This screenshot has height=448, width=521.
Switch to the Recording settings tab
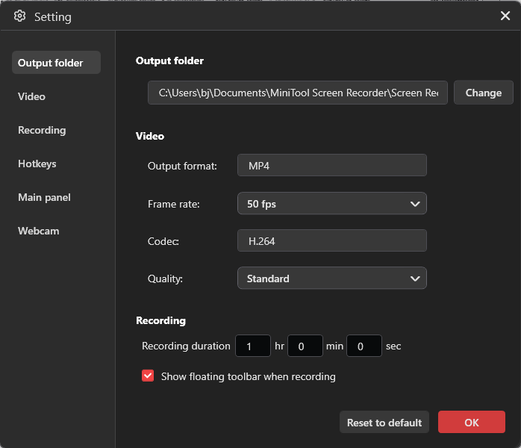42,130
